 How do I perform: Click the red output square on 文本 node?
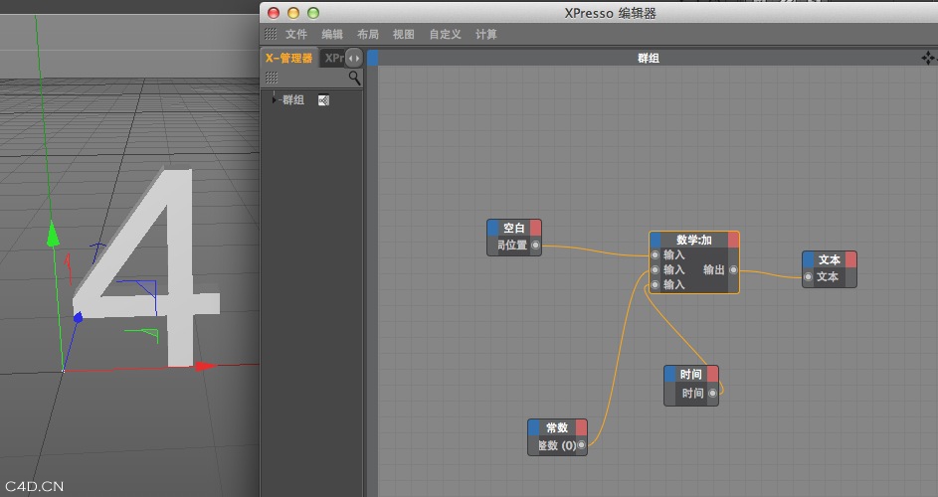(x=850, y=259)
